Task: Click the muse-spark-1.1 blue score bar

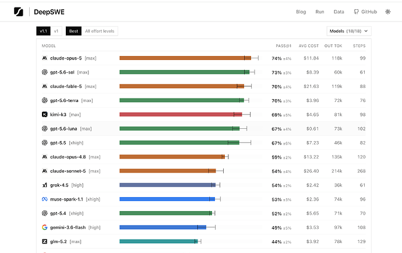Action: pos(167,199)
